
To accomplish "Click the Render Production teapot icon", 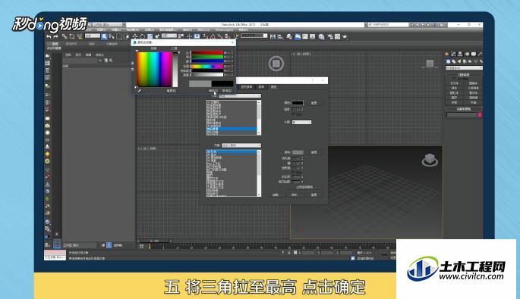I will [345, 37].
